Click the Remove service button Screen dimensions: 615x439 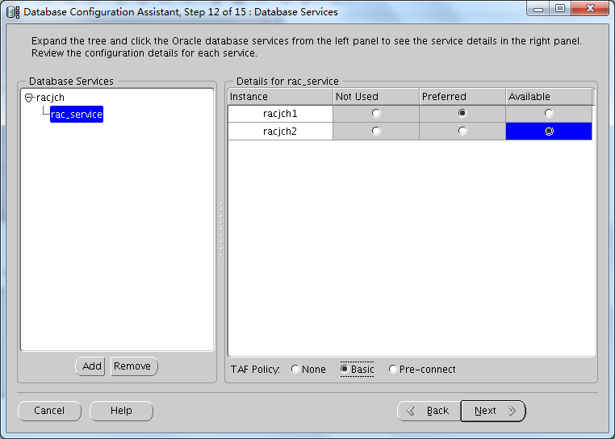[x=134, y=366]
